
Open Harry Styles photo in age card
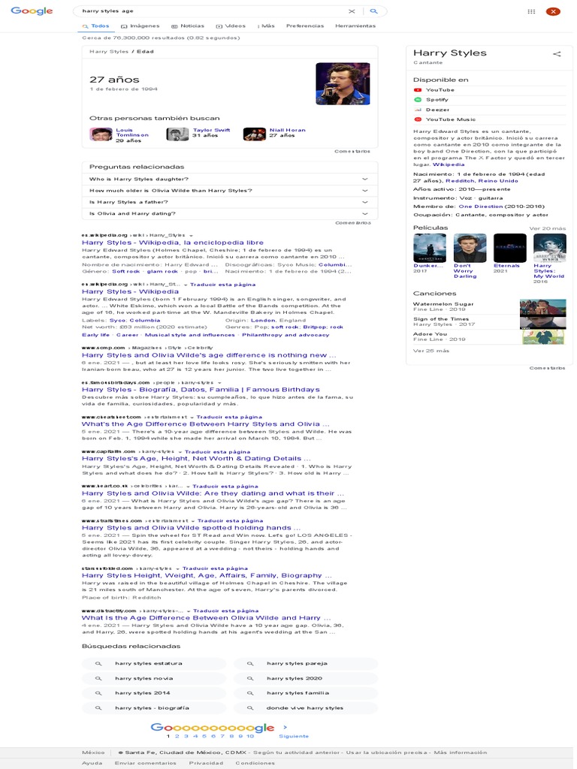point(343,84)
